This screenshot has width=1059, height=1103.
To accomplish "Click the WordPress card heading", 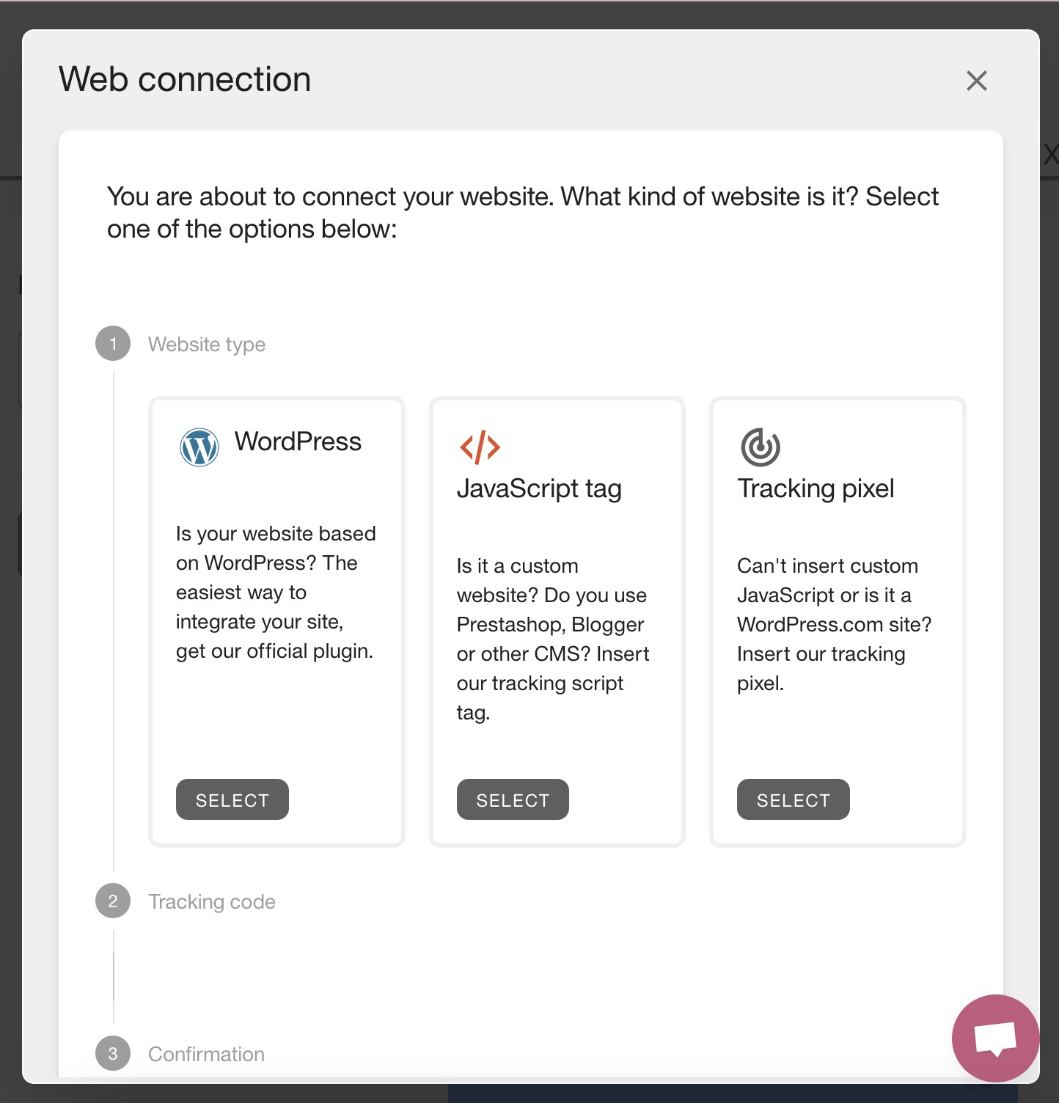I will click(298, 441).
